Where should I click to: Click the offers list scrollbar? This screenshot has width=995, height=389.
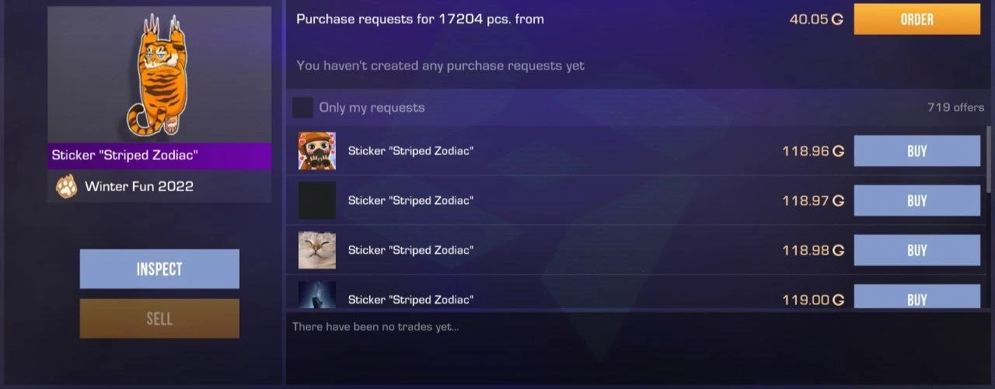(x=989, y=159)
